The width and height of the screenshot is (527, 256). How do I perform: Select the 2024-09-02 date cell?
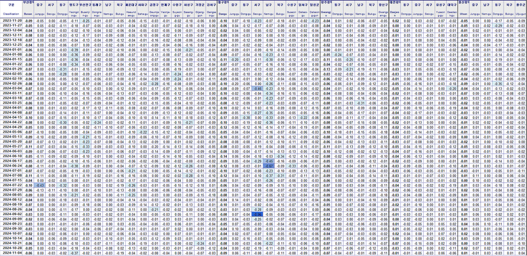pyautogui.click(x=11, y=214)
